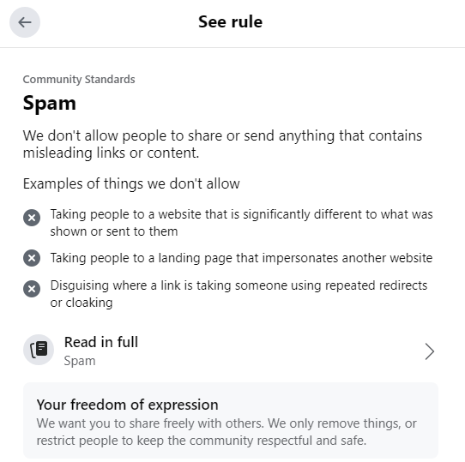465x462 pixels.
Task: Click the shown or sent to them line
Action: [114, 231]
